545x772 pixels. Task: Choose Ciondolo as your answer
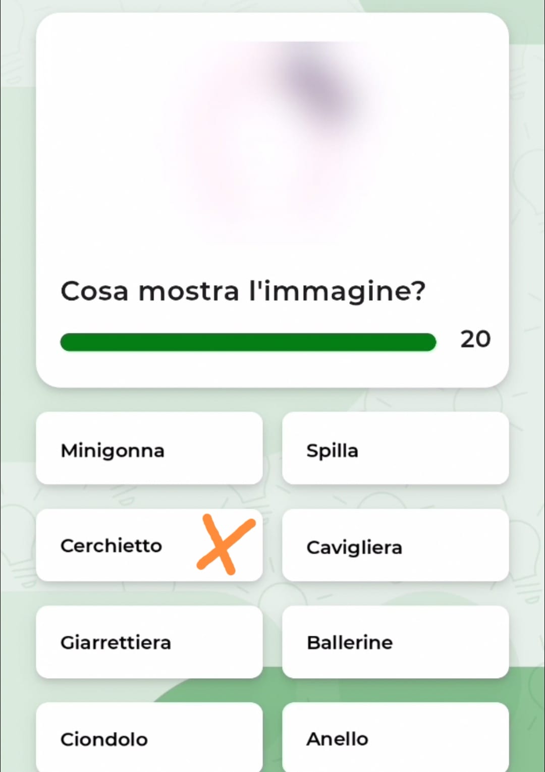(149, 739)
